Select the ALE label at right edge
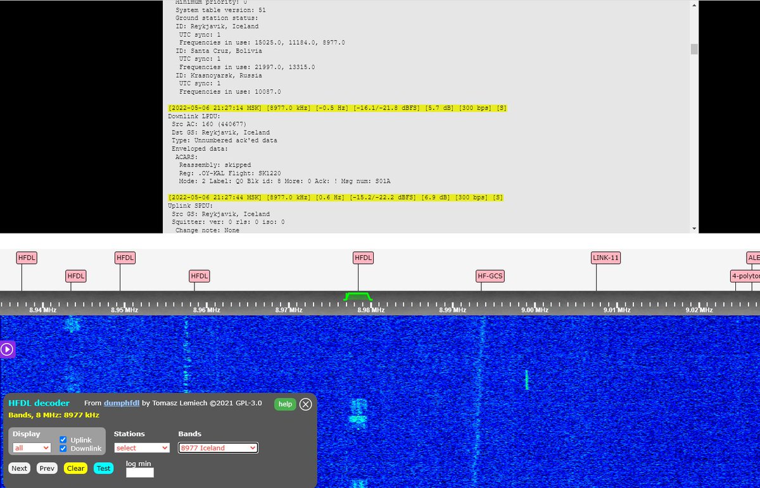Image resolution: width=760 pixels, height=488 pixels. point(753,258)
